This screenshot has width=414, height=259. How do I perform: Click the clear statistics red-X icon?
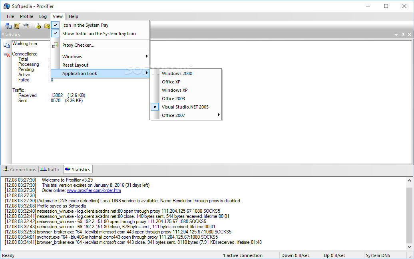[x=7, y=54]
